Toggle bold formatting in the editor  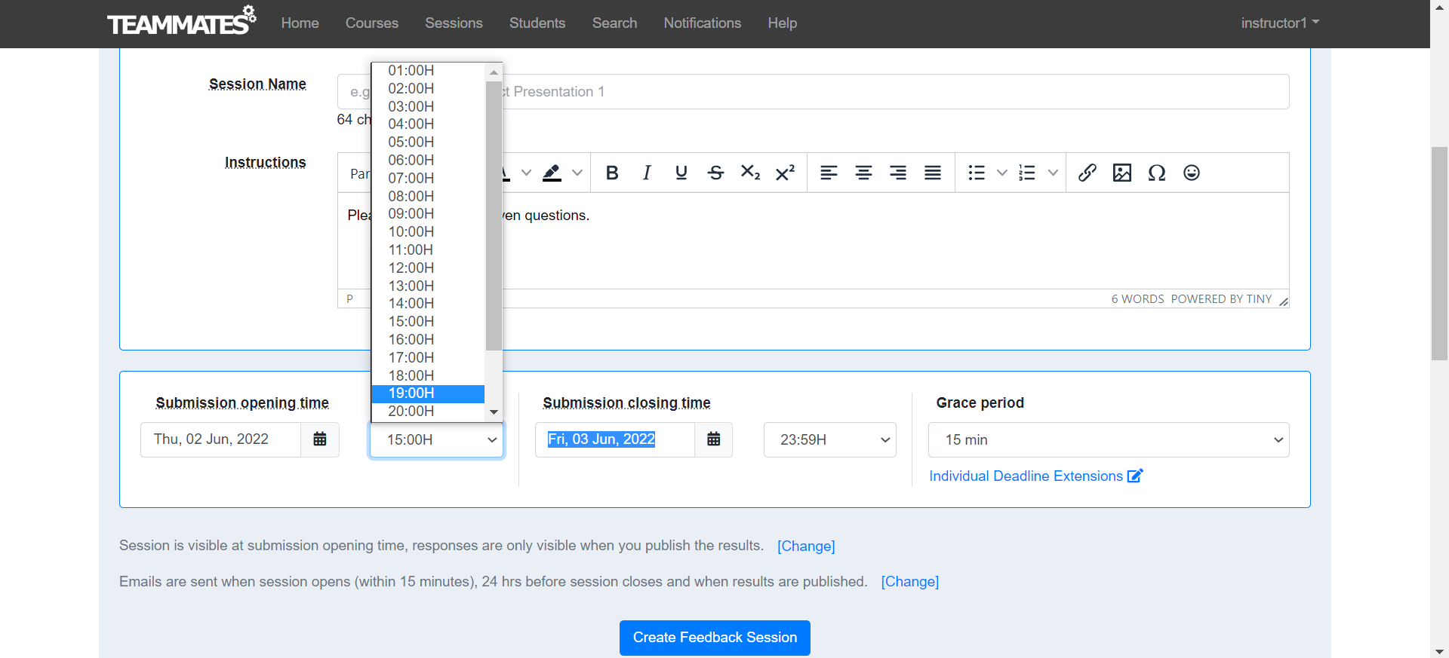click(612, 173)
